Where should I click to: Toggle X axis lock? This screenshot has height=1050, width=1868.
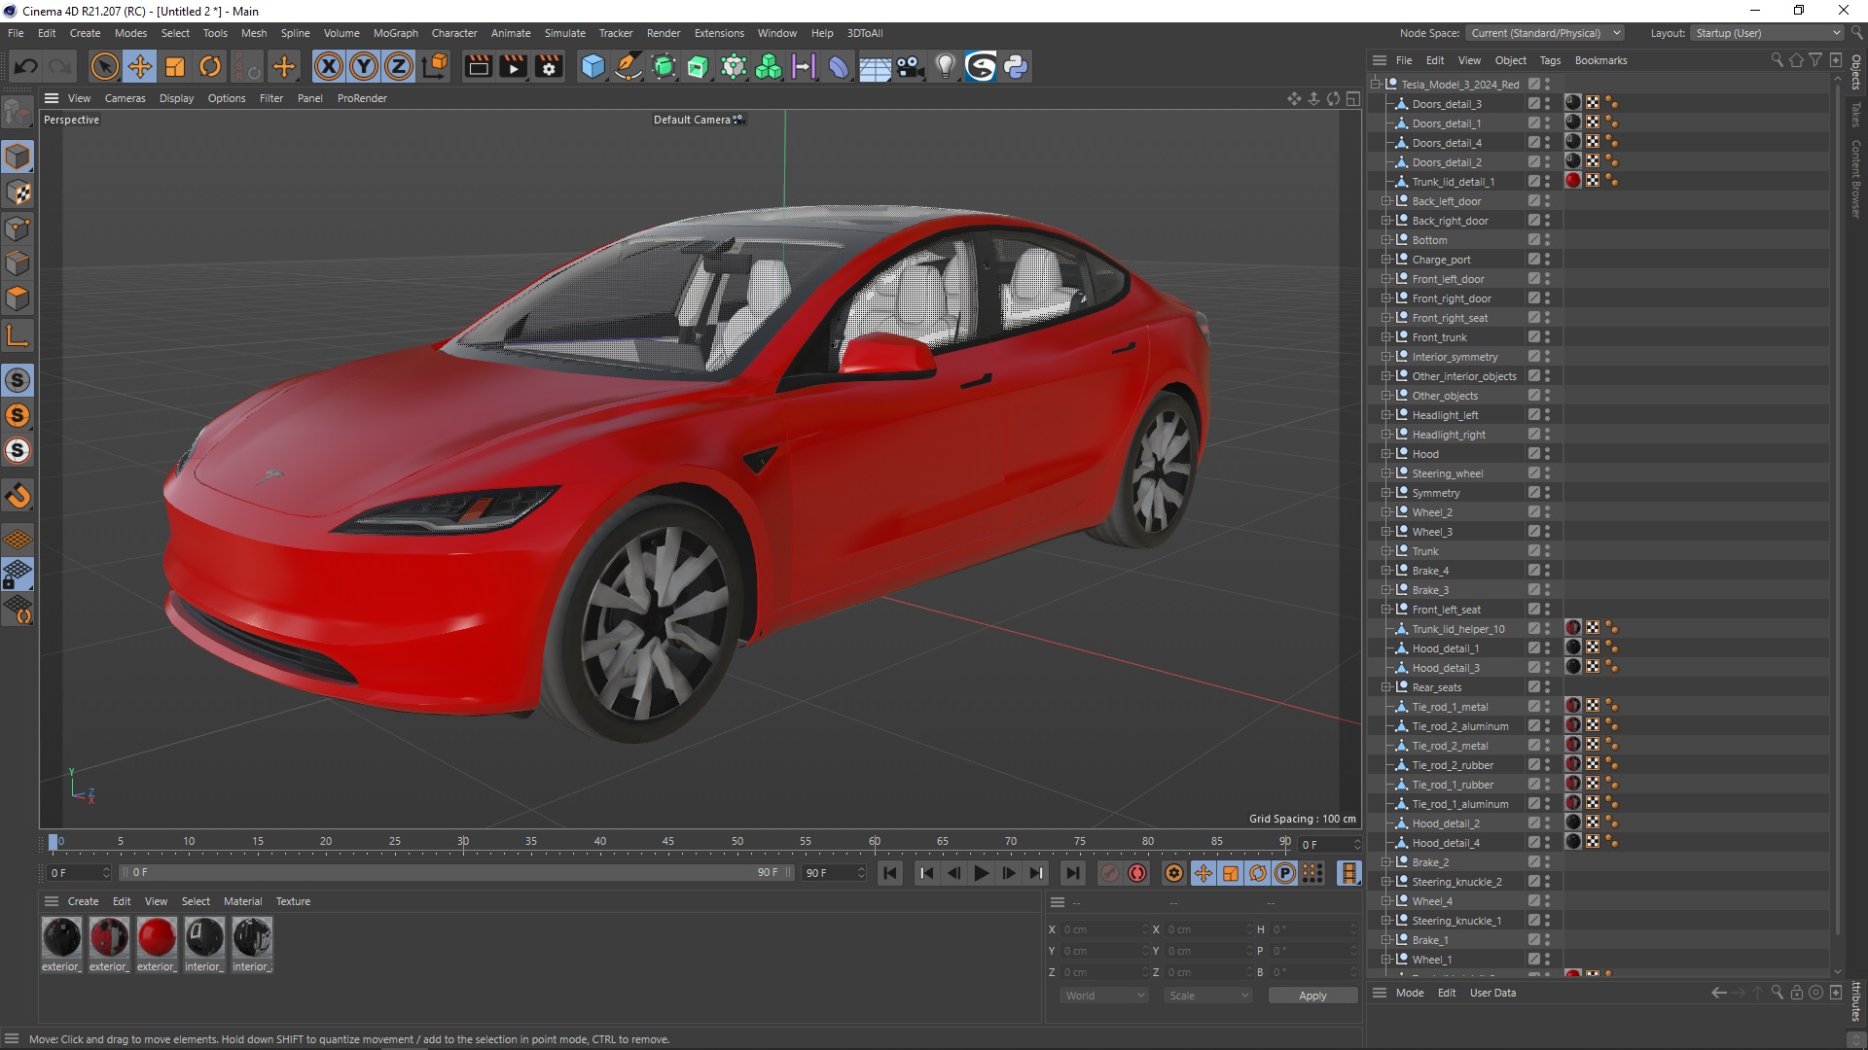click(329, 66)
